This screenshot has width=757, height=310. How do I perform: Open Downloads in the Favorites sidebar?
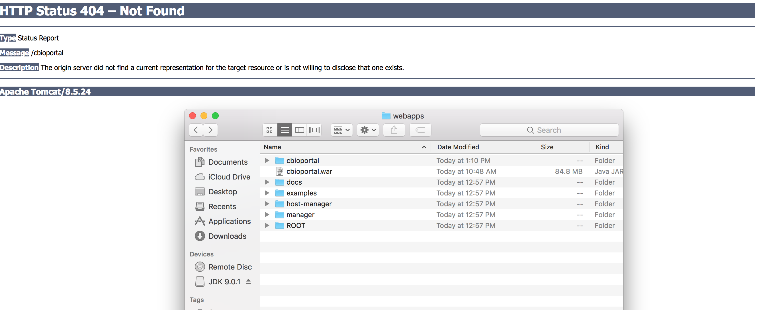click(x=227, y=236)
